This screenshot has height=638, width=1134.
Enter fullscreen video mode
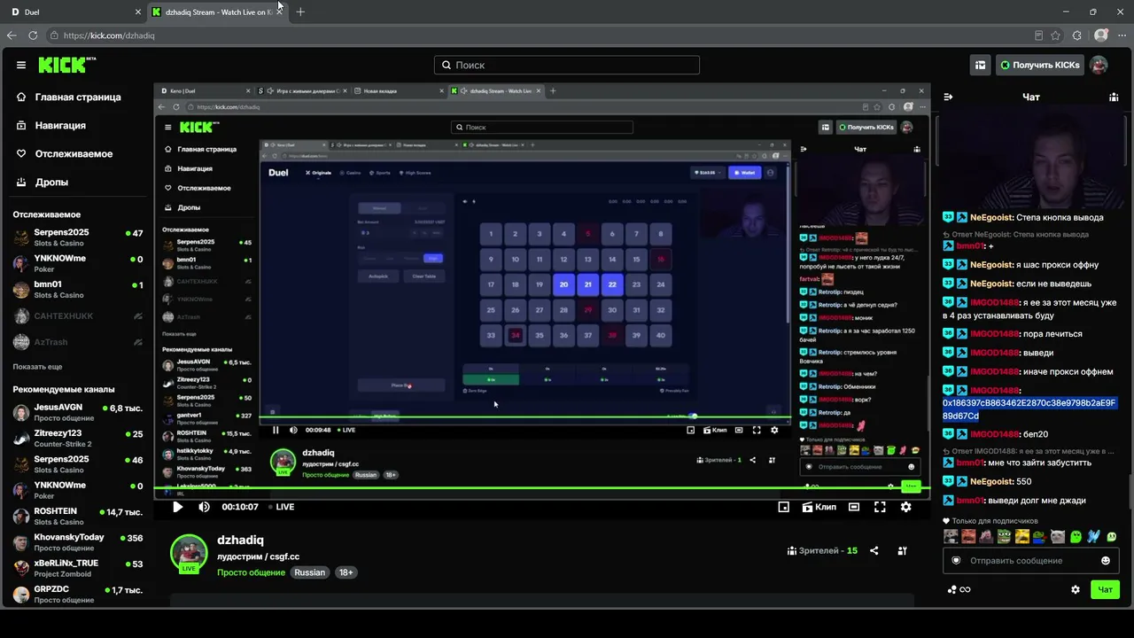880,507
